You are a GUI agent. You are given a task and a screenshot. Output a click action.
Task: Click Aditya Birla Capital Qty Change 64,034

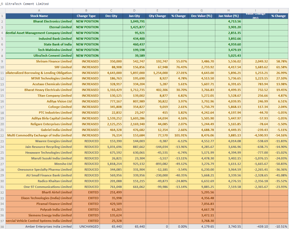click(157, 118)
